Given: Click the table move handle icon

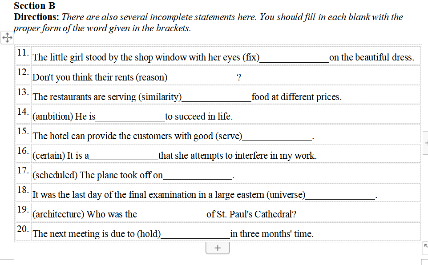Looking at the screenshot, I should coord(7,38).
